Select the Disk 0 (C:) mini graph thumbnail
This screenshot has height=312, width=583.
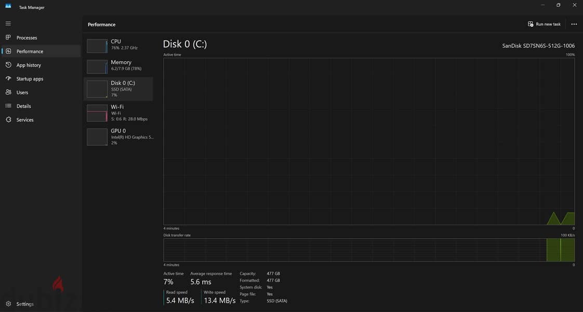tap(97, 89)
